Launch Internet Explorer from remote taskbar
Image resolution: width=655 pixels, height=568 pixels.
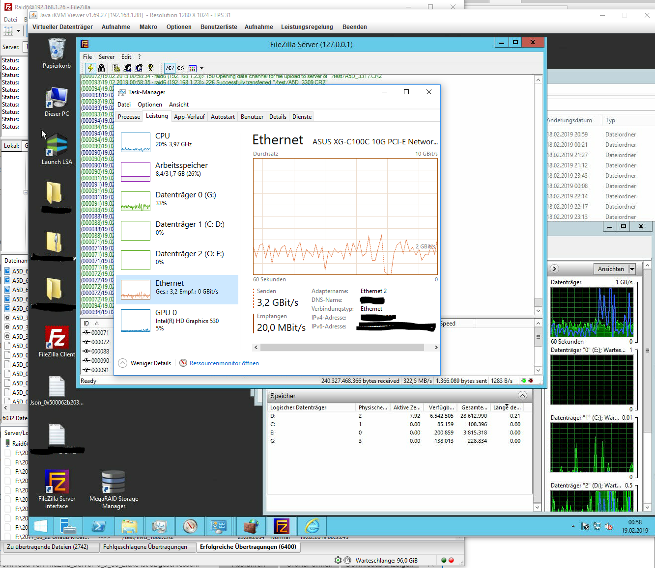coord(312,526)
